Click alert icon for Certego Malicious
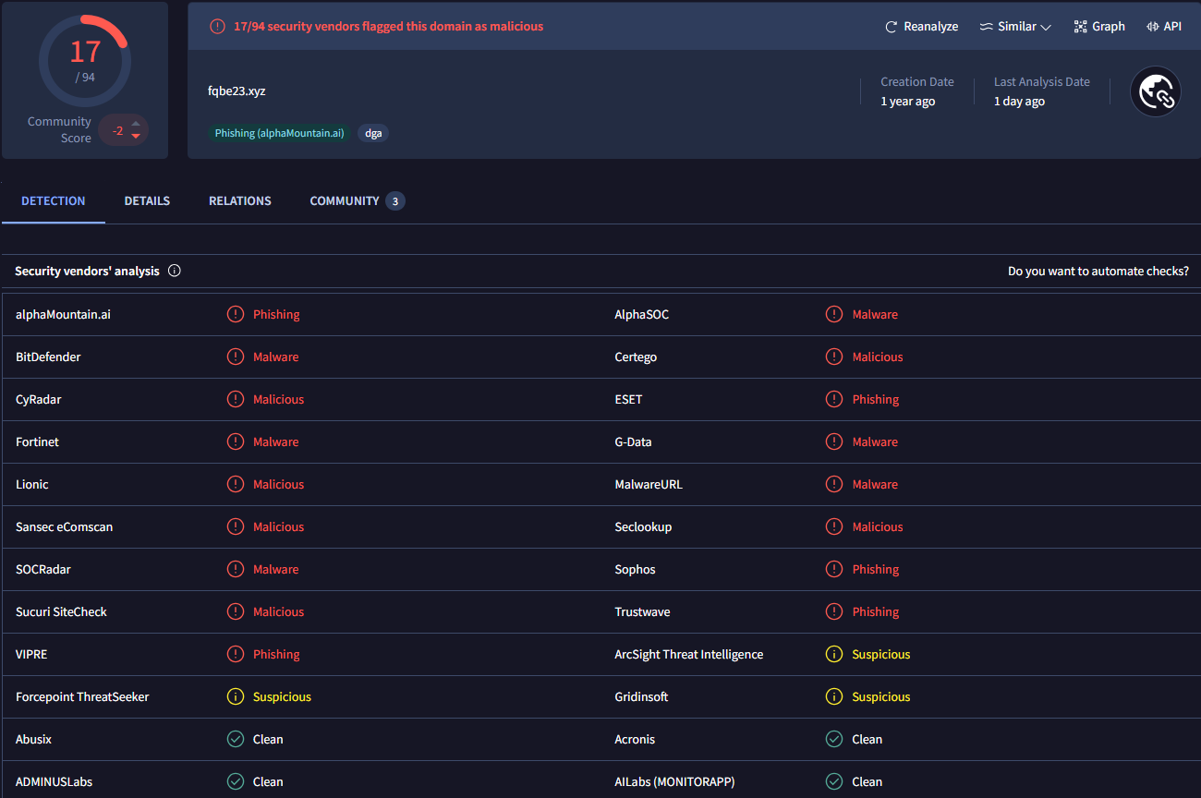 coord(834,357)
